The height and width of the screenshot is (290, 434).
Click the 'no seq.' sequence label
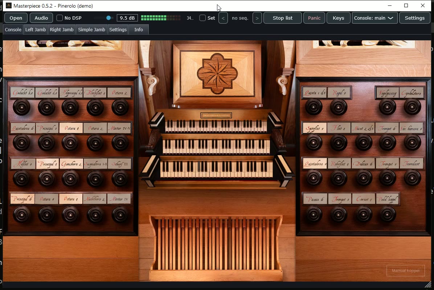240,18
